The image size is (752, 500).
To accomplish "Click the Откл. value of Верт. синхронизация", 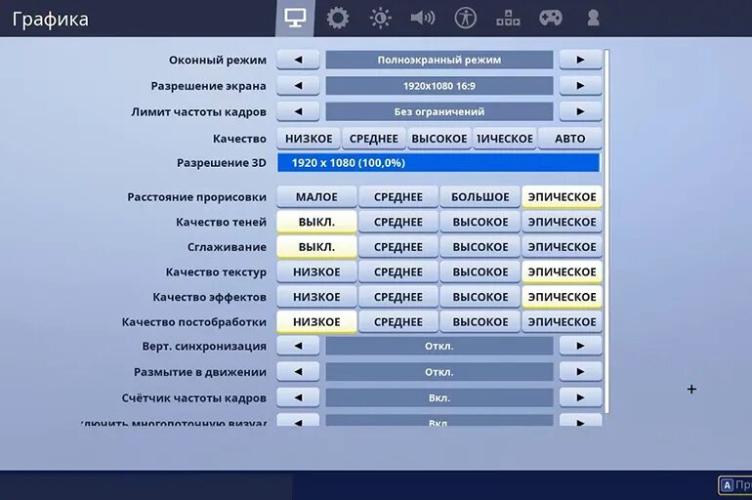I will (x=439, y=346).
